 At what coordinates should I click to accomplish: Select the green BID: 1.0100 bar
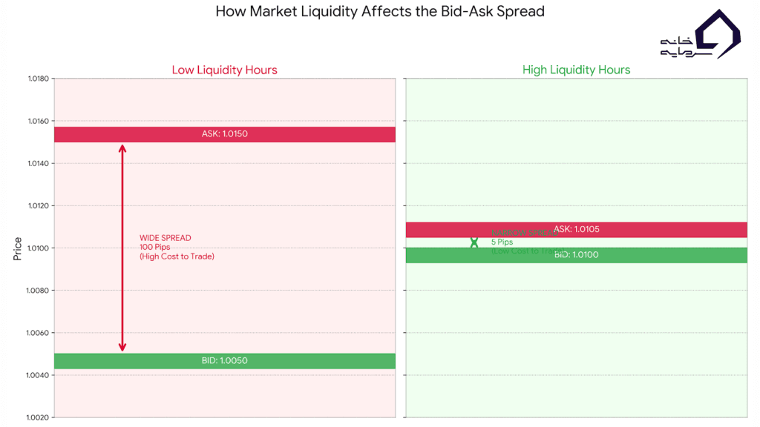576,255
